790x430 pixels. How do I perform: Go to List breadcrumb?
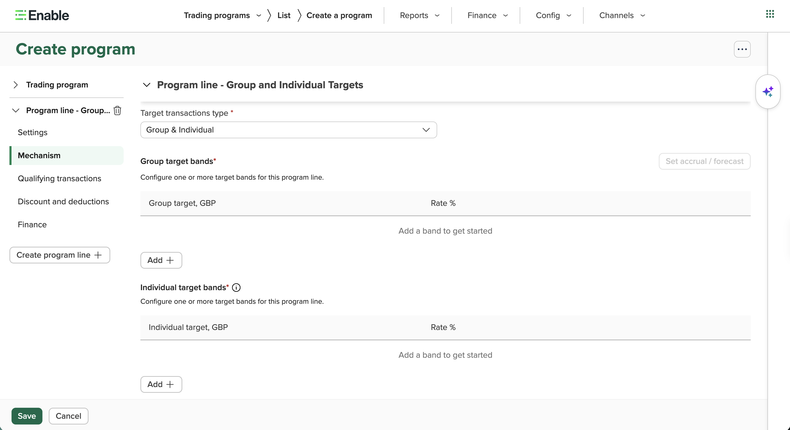(284, 15)
